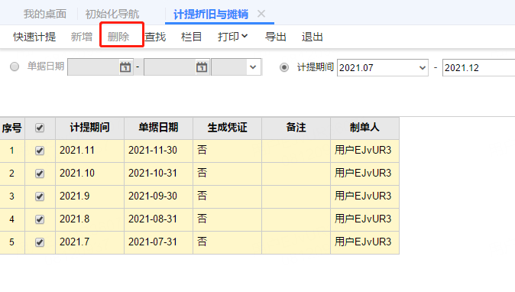Click the 删除 toolbar button
Image resolution: width=515 pixels, height=292 pixels.
[118, 37]
